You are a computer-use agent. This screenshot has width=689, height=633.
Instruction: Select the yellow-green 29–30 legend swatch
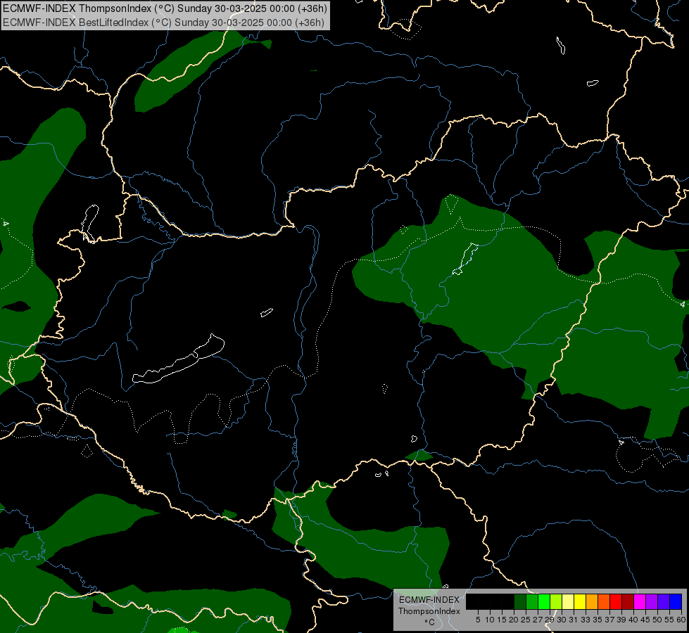coord(556,601)
